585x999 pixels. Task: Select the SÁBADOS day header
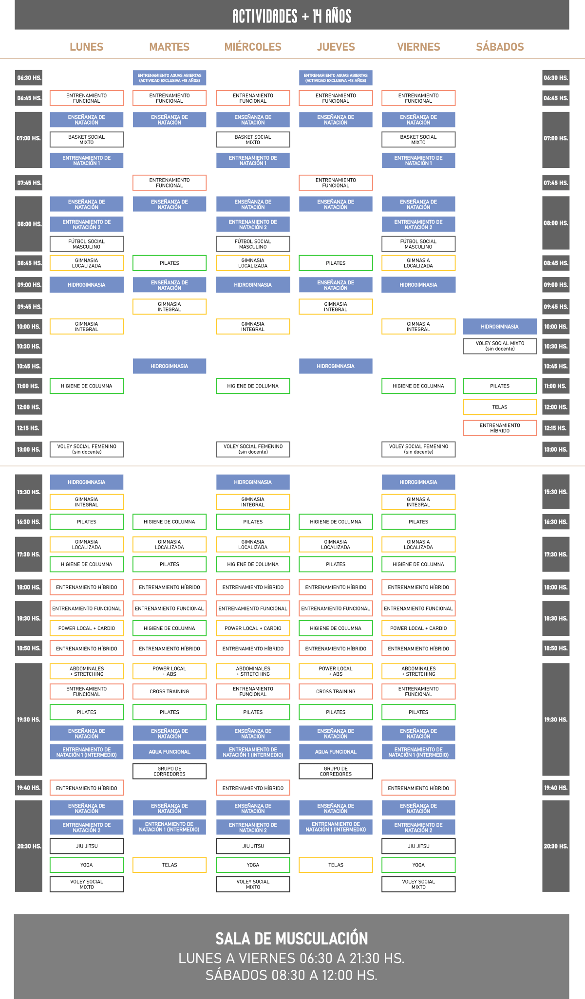[500, 47]
